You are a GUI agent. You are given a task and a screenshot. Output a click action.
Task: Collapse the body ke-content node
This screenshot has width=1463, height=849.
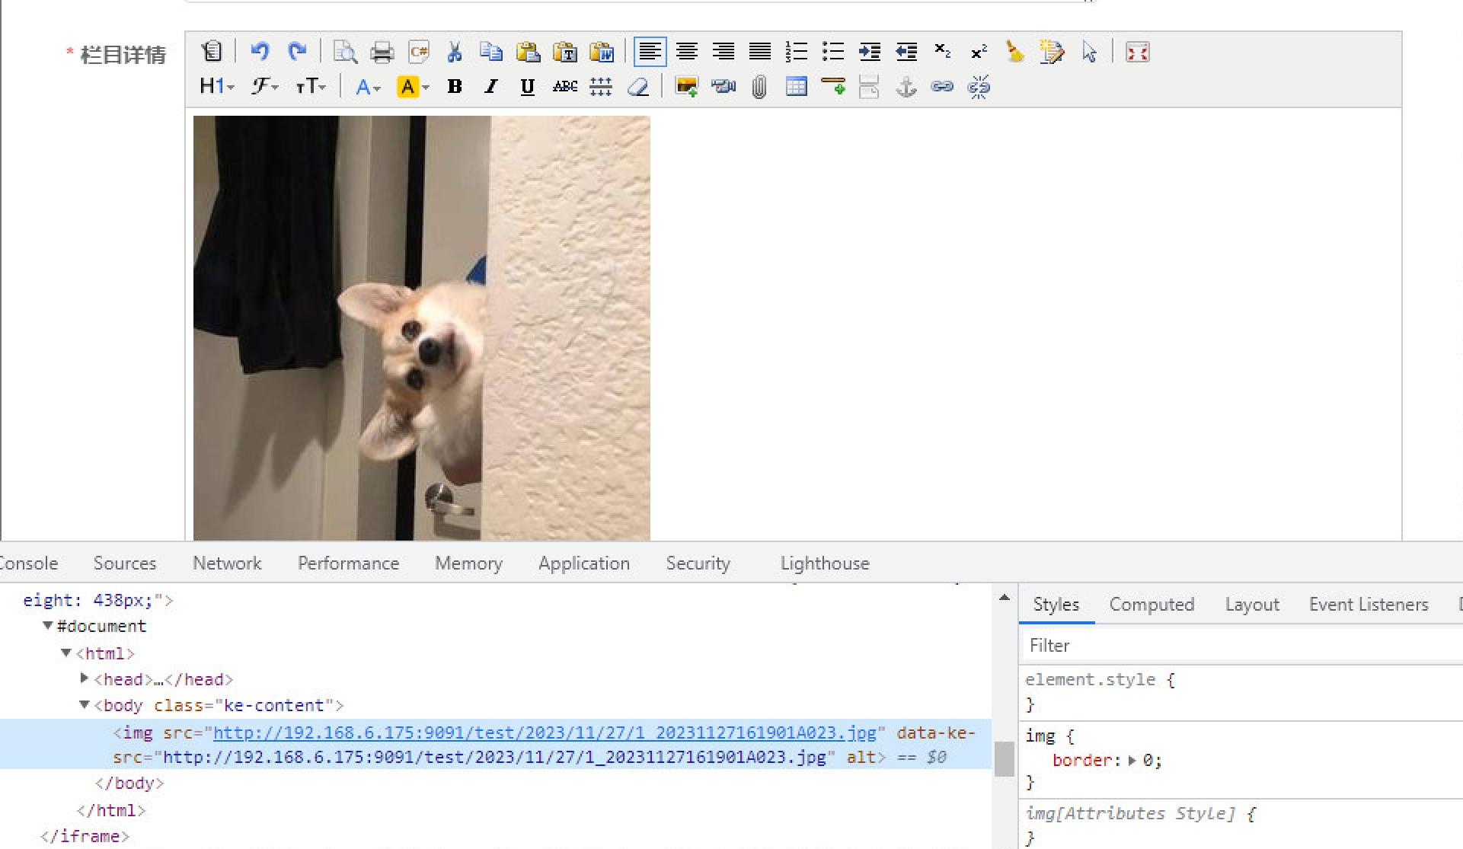(x=85, y=705)
